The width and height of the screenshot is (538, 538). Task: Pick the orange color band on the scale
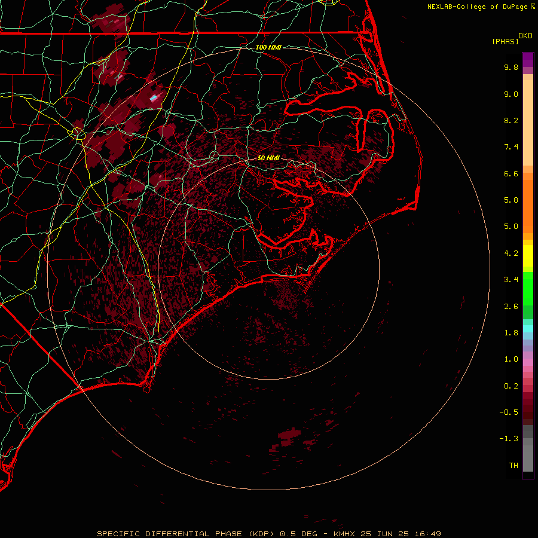point(528,206)
